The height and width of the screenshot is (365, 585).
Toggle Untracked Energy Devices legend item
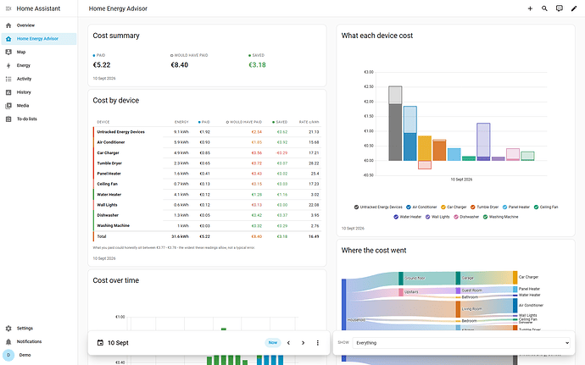(x=378, y=207)
